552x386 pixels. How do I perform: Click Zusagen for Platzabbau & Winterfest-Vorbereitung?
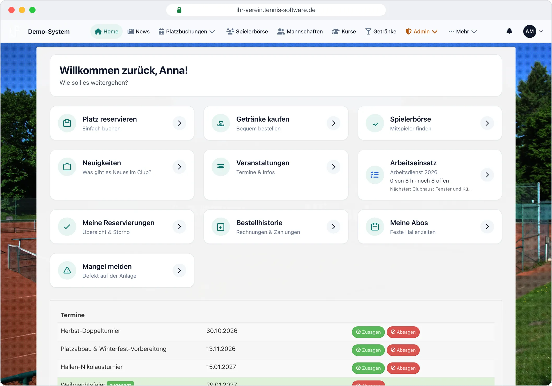[368, 350]
